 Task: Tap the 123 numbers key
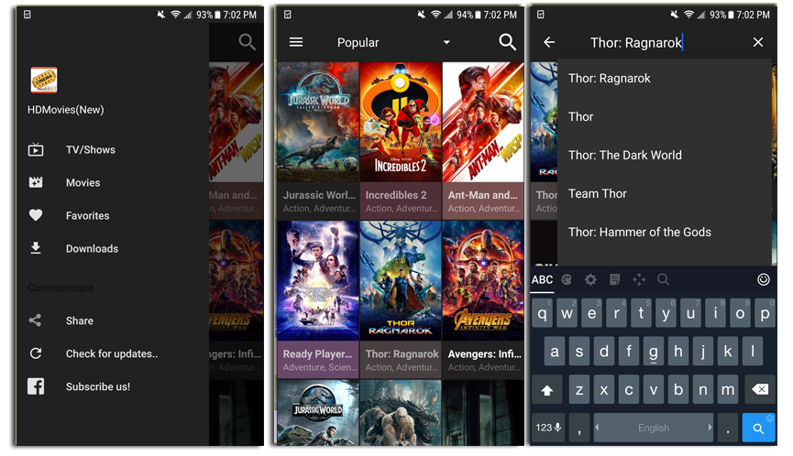(548, 428)
